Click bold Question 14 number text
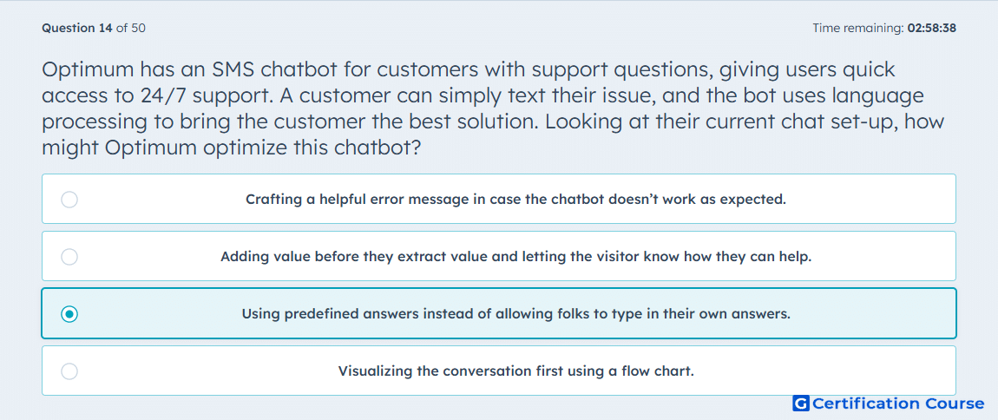Image resolution: width=998 pixels, height=420 pixels. 77,28
